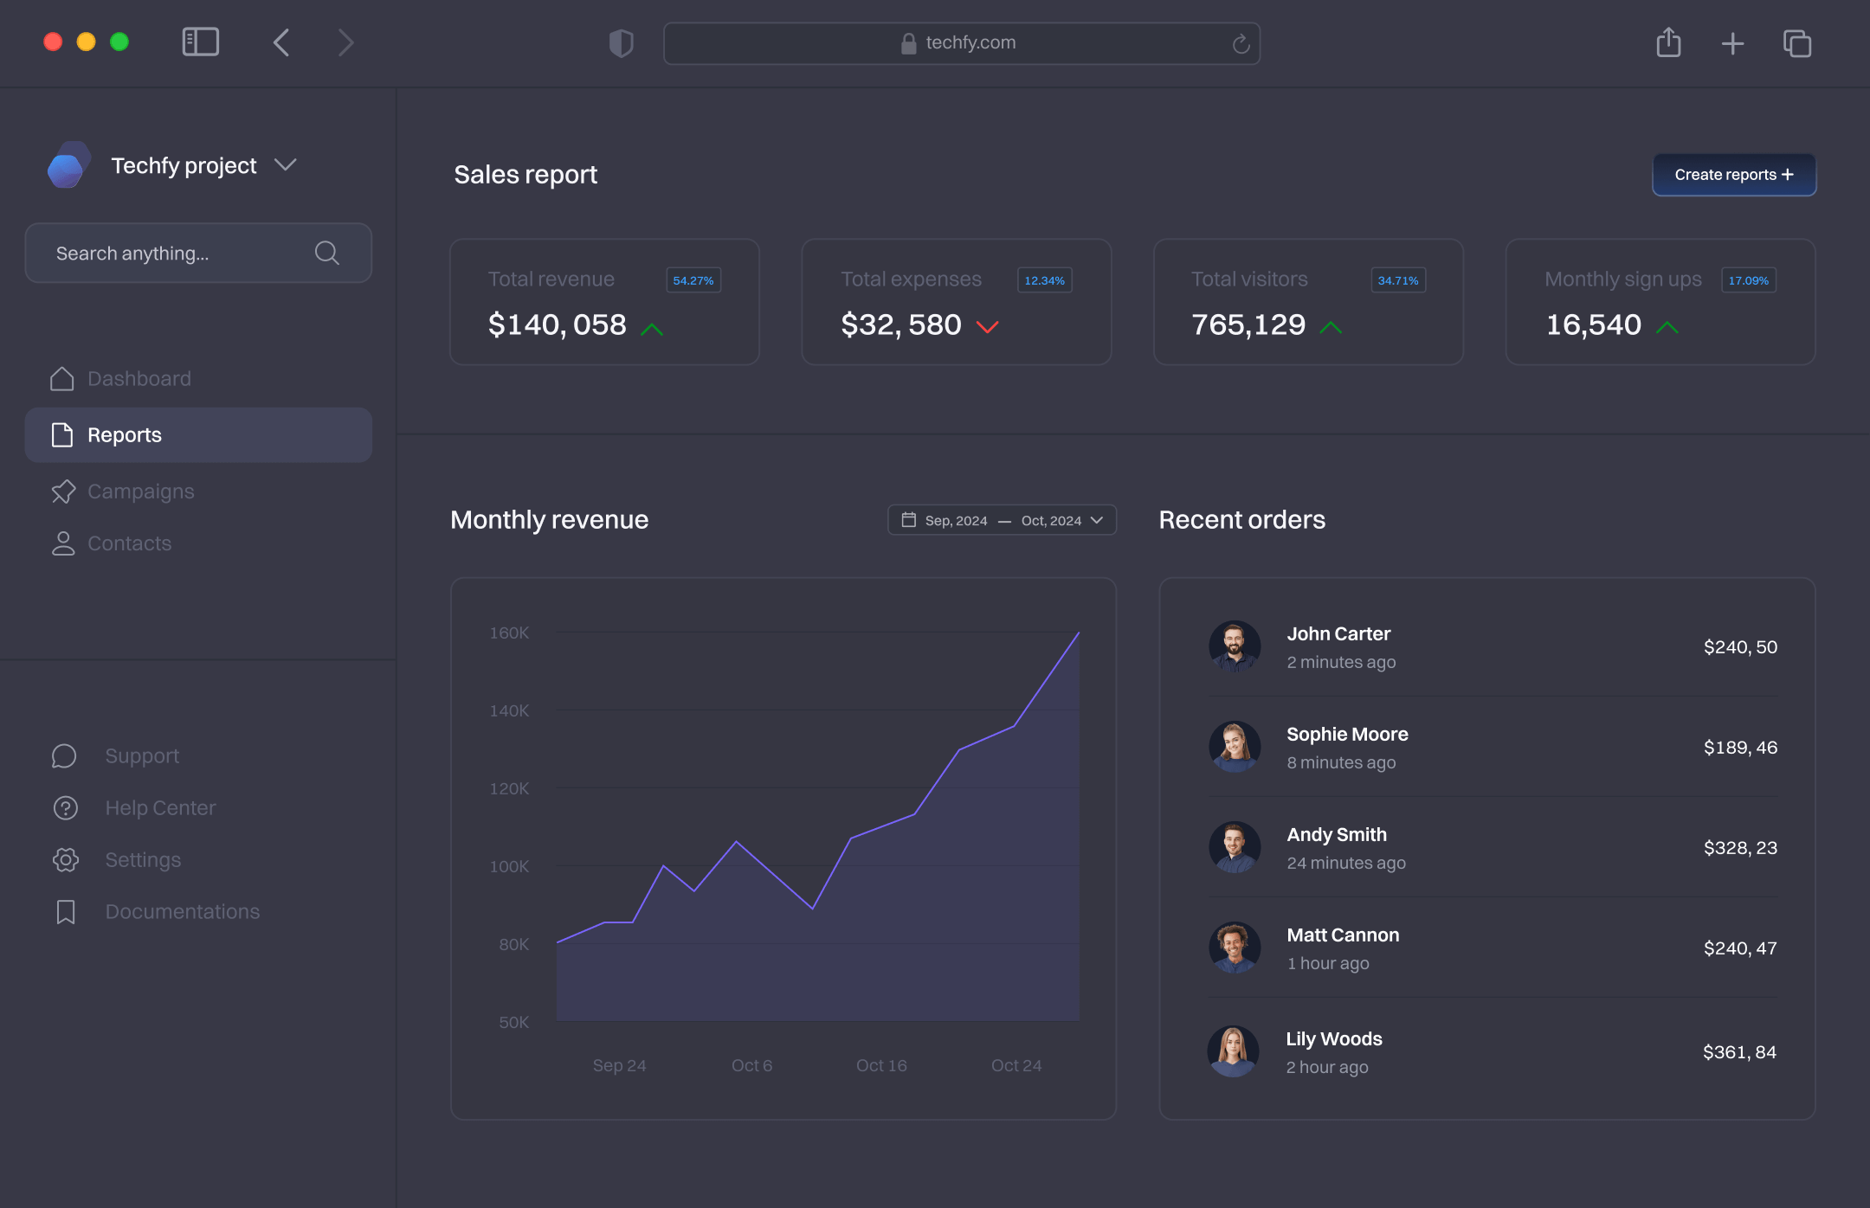Click the share icon in browser toolbar
The width and height of the screenshot is (1870, 1208).
1668,42
